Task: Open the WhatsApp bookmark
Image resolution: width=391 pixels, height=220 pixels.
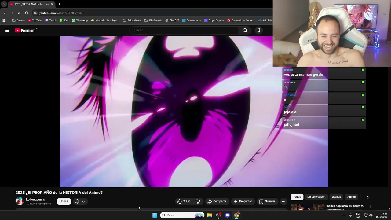Action: click(80, 20)
